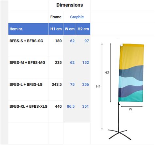Click the W cm column header
155x145 pixels.
(x=70, y=29)
